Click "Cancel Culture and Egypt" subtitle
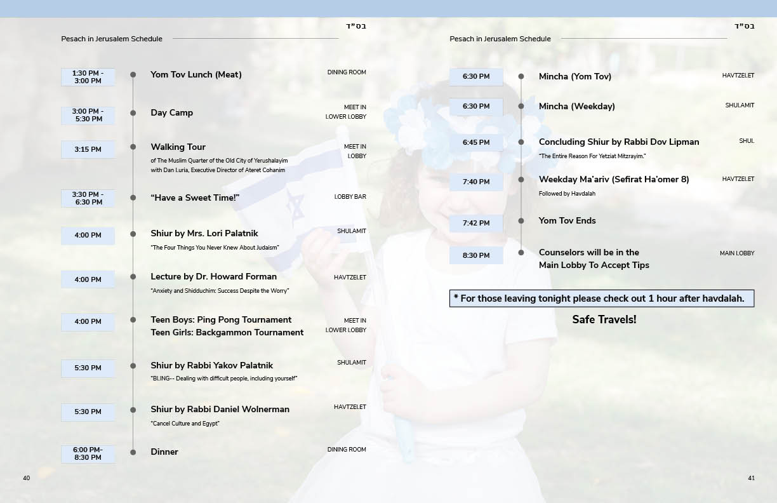This screenshot has height=503, width=777. pos(185,424)
